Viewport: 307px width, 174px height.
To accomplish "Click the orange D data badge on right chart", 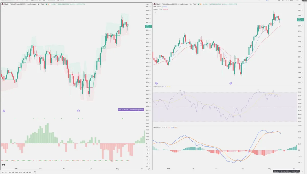I will coord(201,4).
